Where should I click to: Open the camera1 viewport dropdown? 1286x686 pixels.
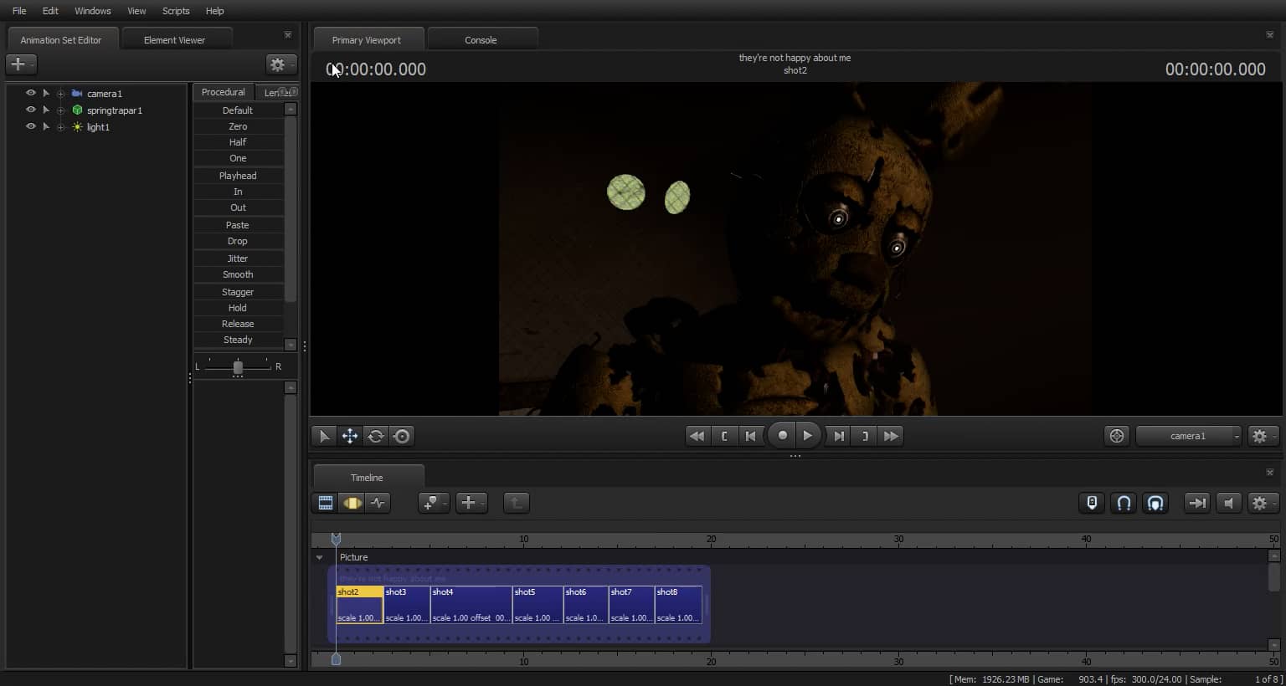pos(1188,436)
